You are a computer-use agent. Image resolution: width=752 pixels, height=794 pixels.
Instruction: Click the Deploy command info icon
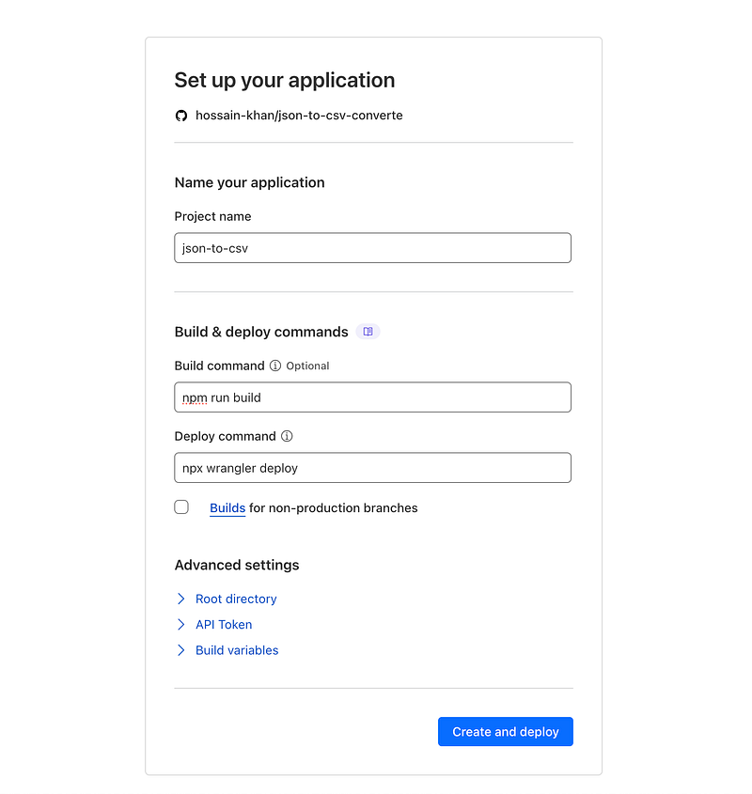[287, 436]
